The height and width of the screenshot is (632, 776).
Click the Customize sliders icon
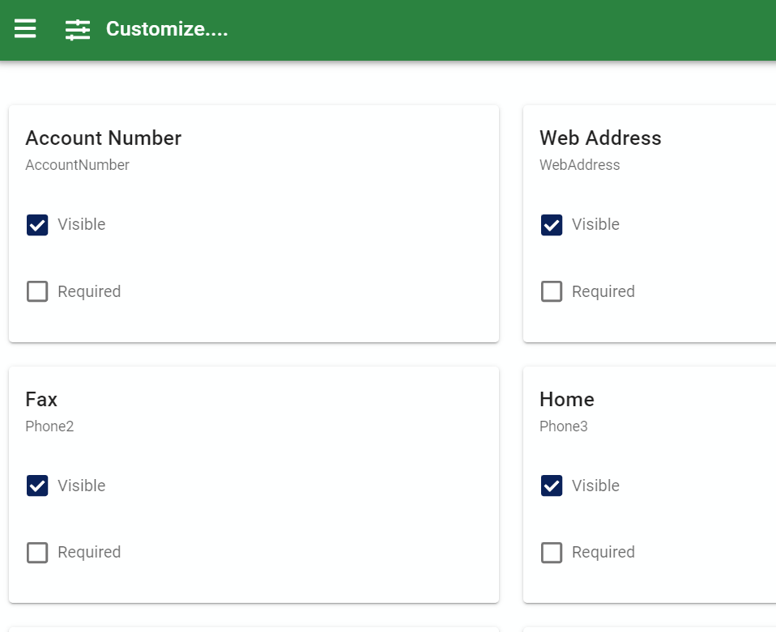coord(78,30)
